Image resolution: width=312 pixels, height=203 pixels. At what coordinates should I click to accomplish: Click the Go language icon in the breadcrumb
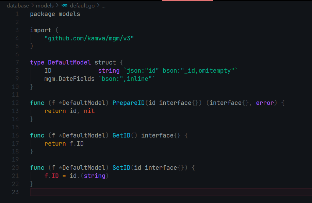coord(65,5)
